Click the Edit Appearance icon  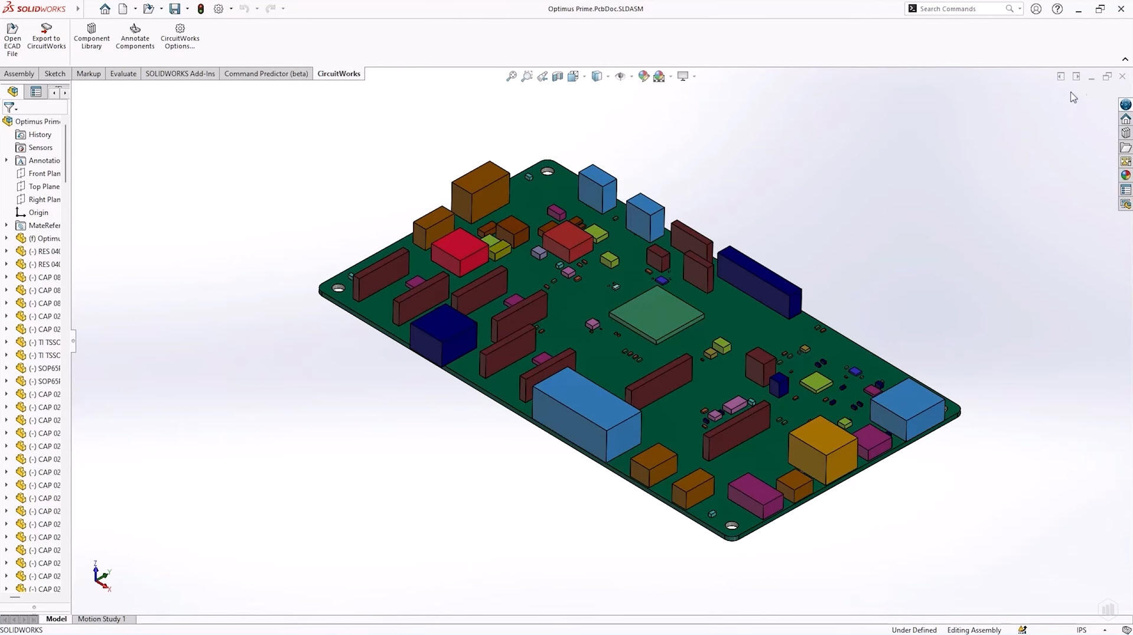(x=644, y=76)
